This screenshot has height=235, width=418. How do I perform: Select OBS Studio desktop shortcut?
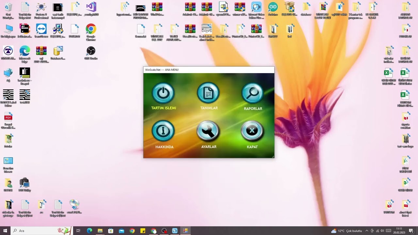(91, 52)
